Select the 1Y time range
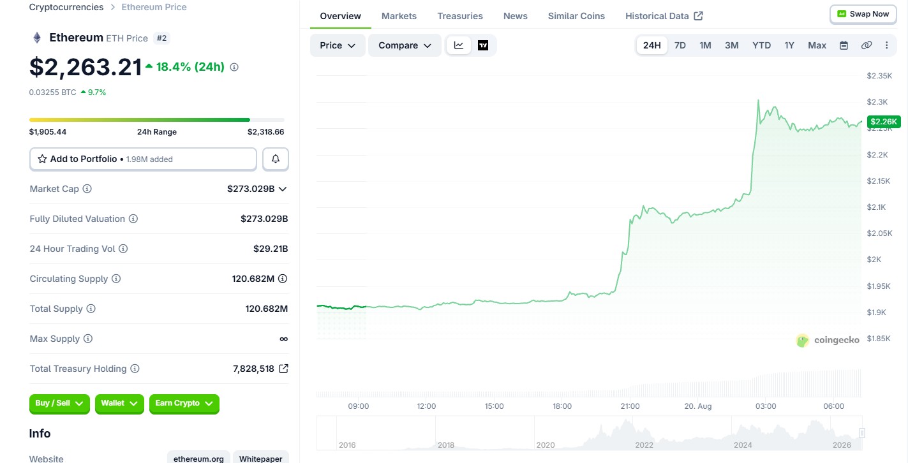The image size is (908, 463). tap(789, 45)
